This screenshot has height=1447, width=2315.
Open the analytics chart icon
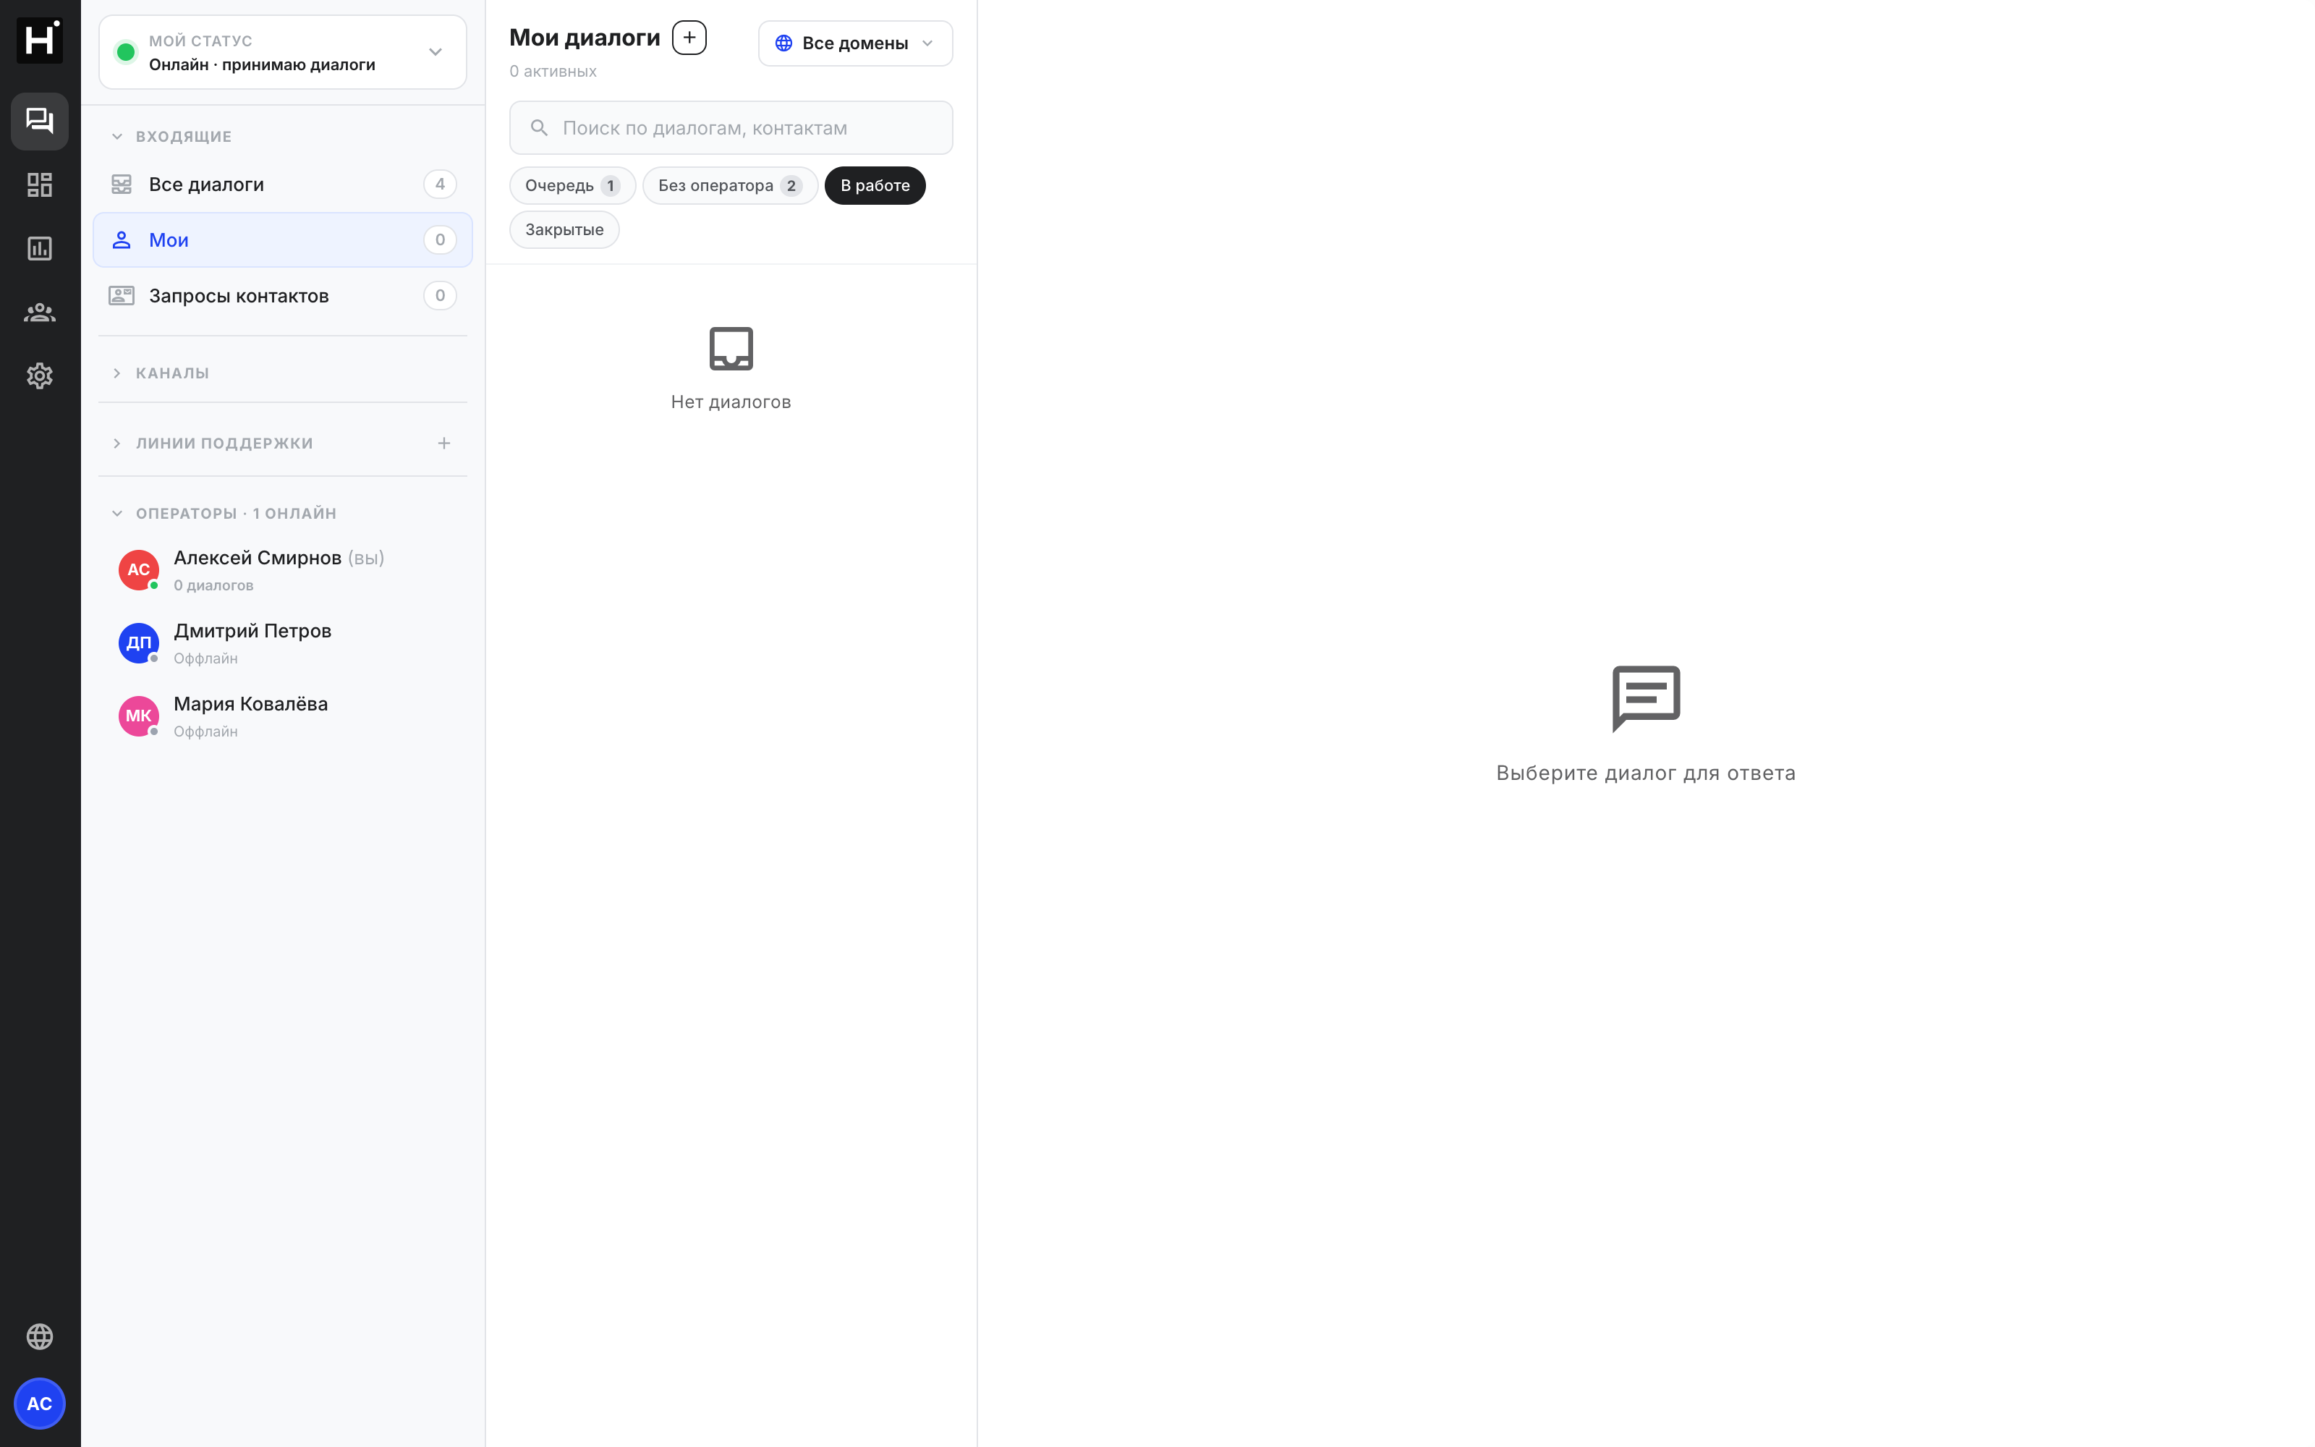pos(39,249)
